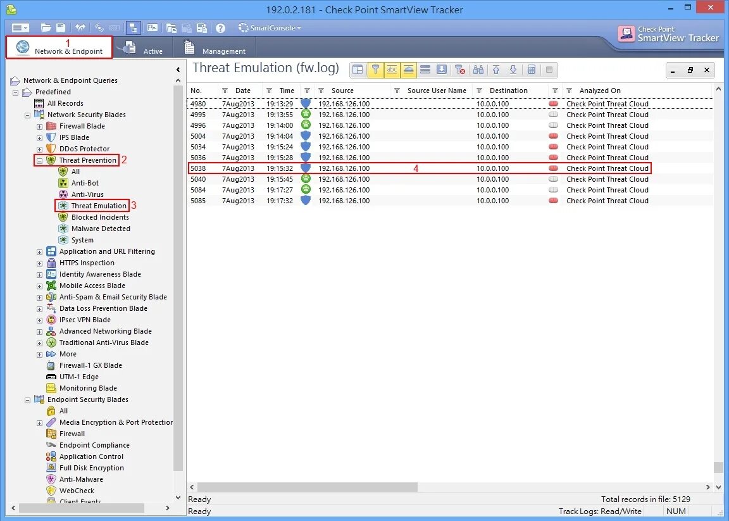Expand Application and URL Filtering node
729x521 pixels.
point(39,252)
